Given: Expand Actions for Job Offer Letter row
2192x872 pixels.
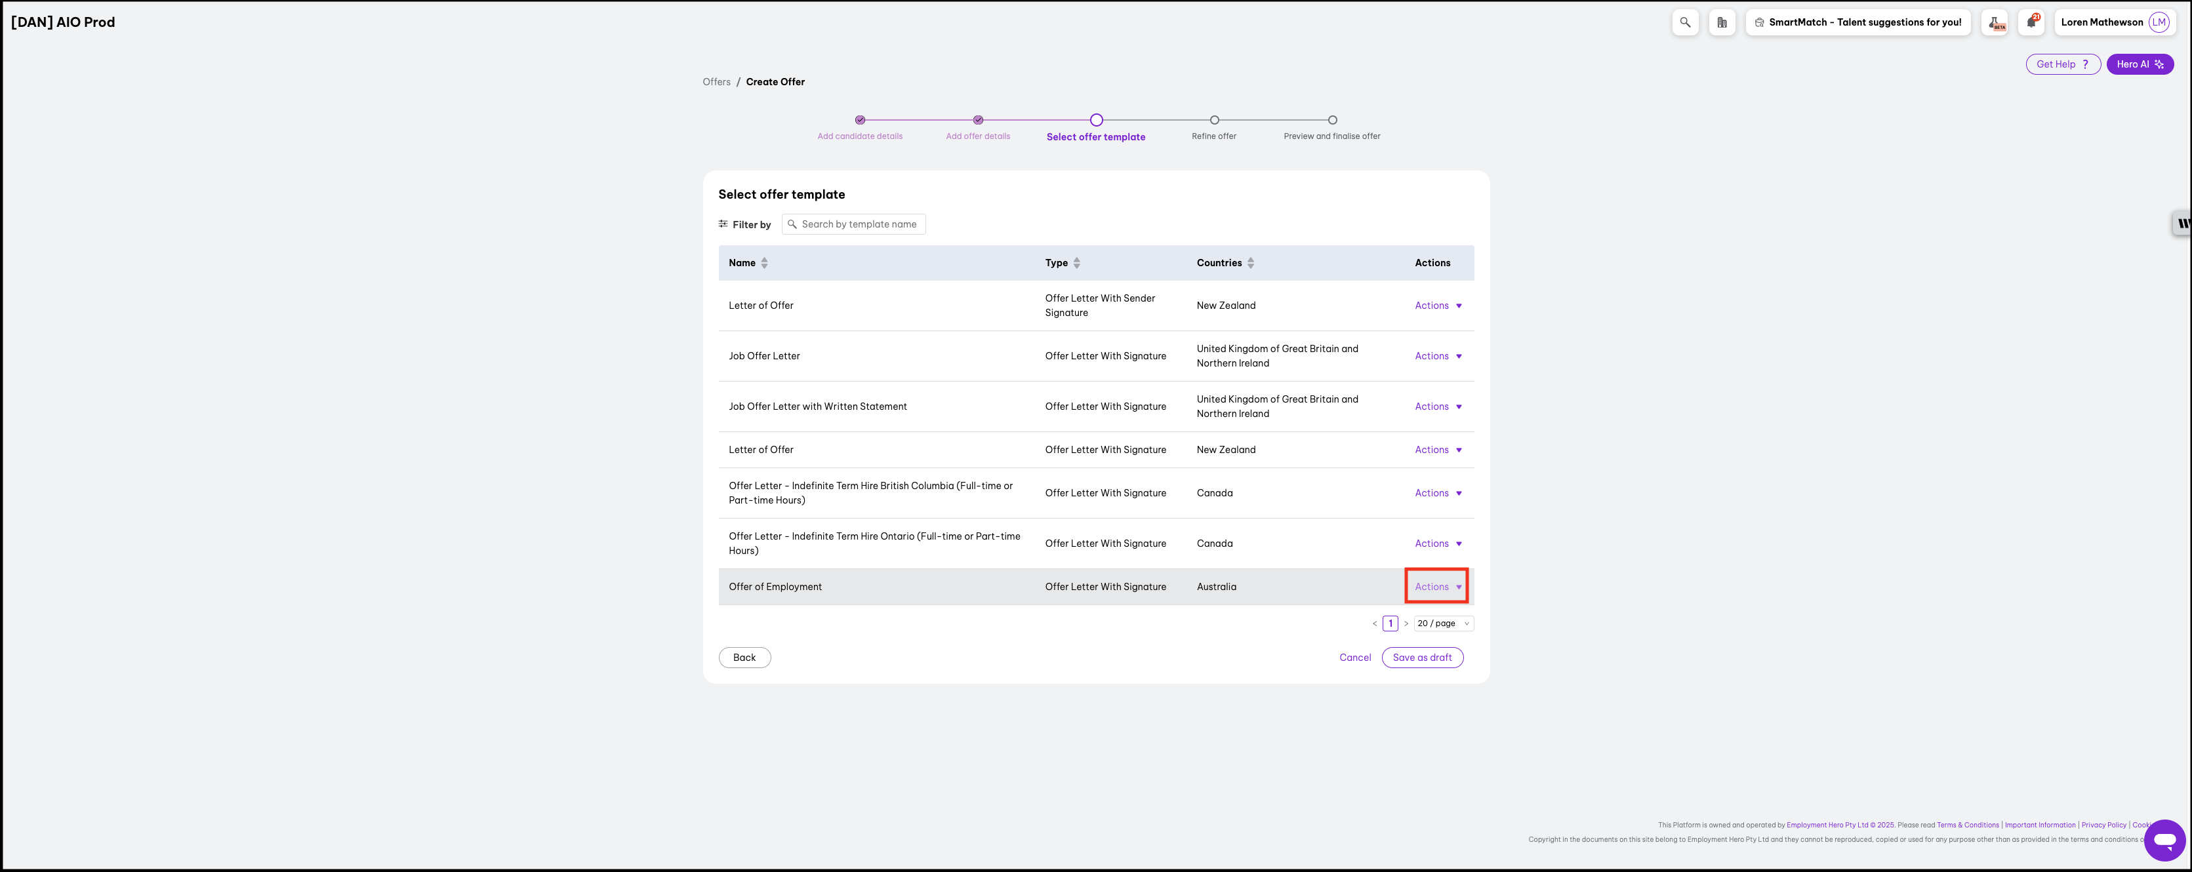Looking at the screenshot, I should pos(1437,357).
